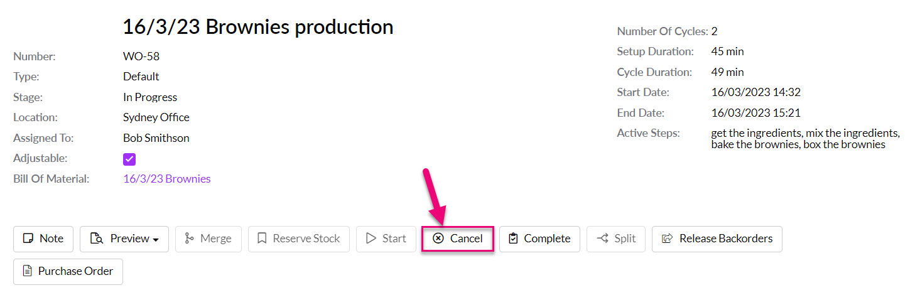915x295 pixels.
Task: Add a note with the Note label
Action: [x=51, y=239]
